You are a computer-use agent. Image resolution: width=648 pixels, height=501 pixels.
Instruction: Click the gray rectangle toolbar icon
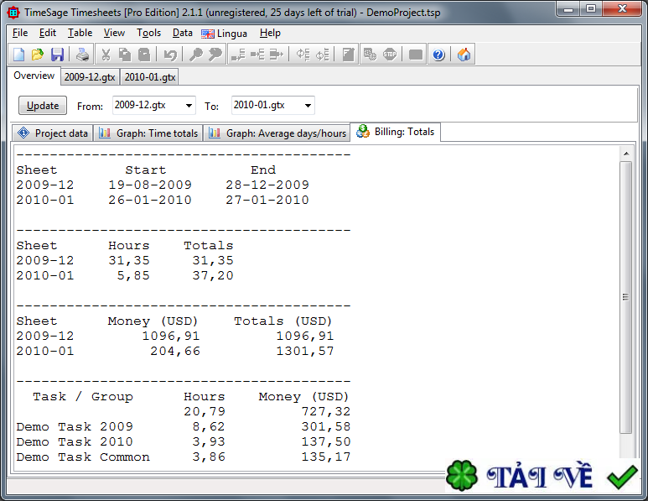pos(415,55)
